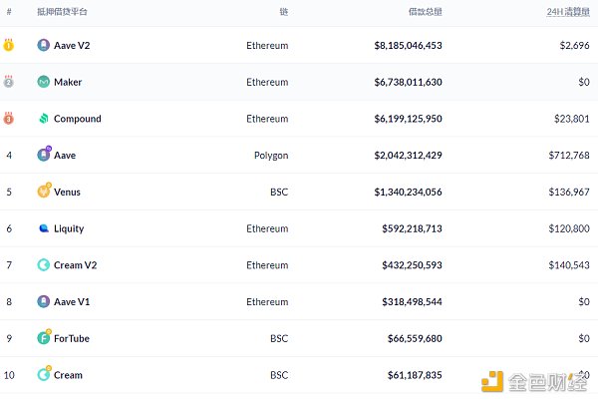This screenshot has height=403, width=598.
Task: Click the gold rank 1 medal
Action: coord(9,45)
